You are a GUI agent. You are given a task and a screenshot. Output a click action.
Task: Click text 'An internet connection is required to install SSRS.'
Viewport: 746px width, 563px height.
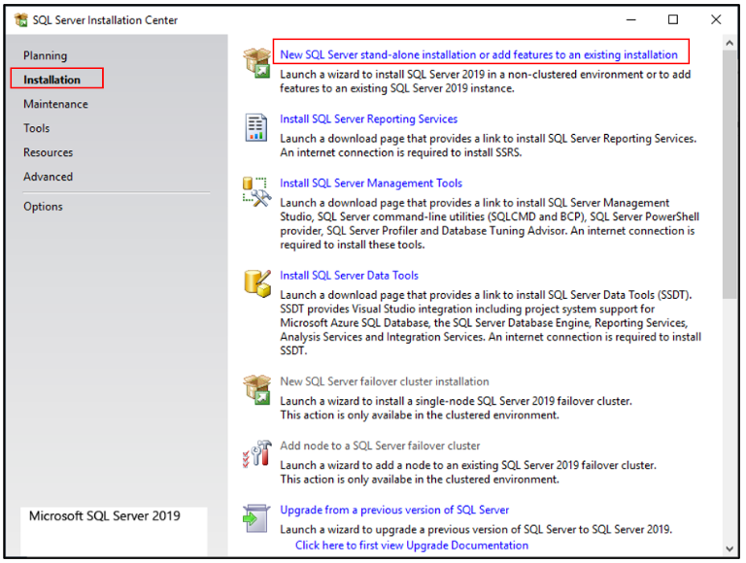(x=400, y=152)
